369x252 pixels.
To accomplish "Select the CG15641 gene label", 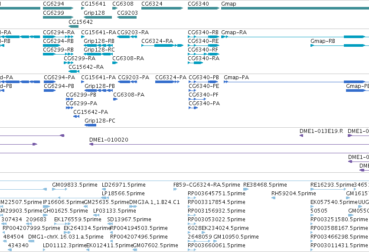I will [x=93, y=4].
